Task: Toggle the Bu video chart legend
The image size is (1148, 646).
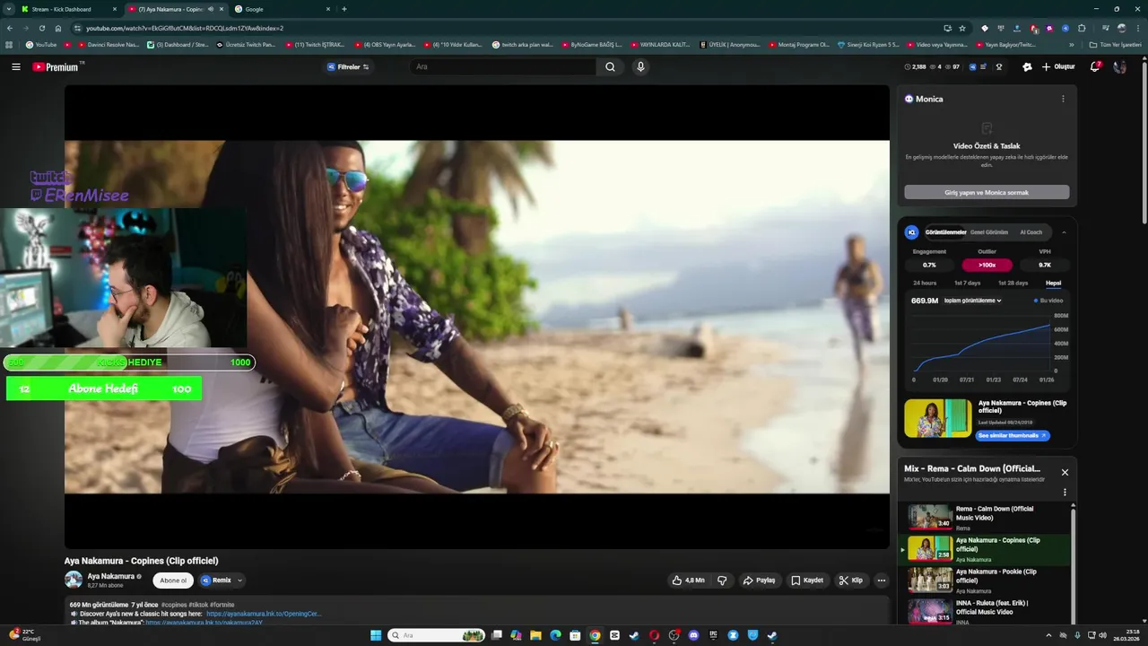Action: 1048,301
